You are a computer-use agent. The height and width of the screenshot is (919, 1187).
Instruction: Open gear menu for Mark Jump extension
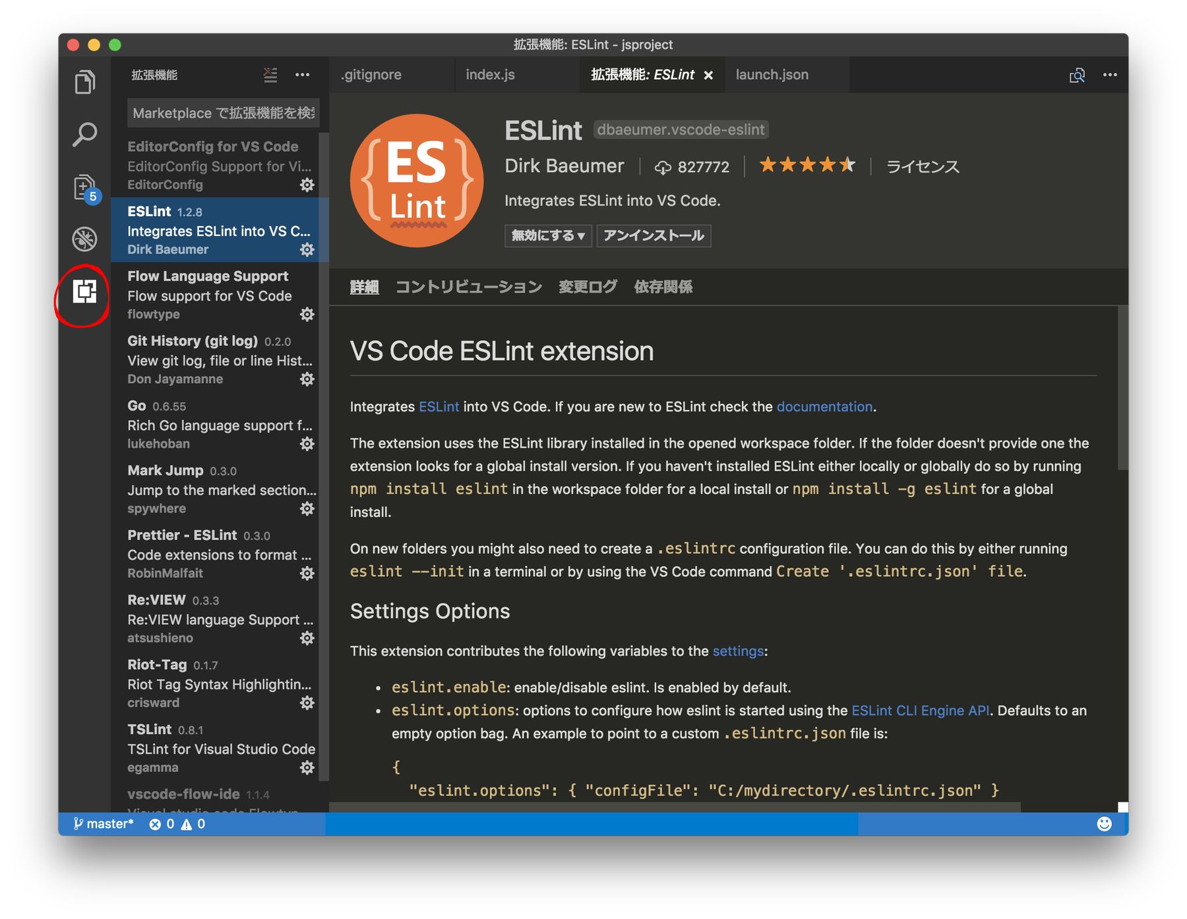pos(307,508)
